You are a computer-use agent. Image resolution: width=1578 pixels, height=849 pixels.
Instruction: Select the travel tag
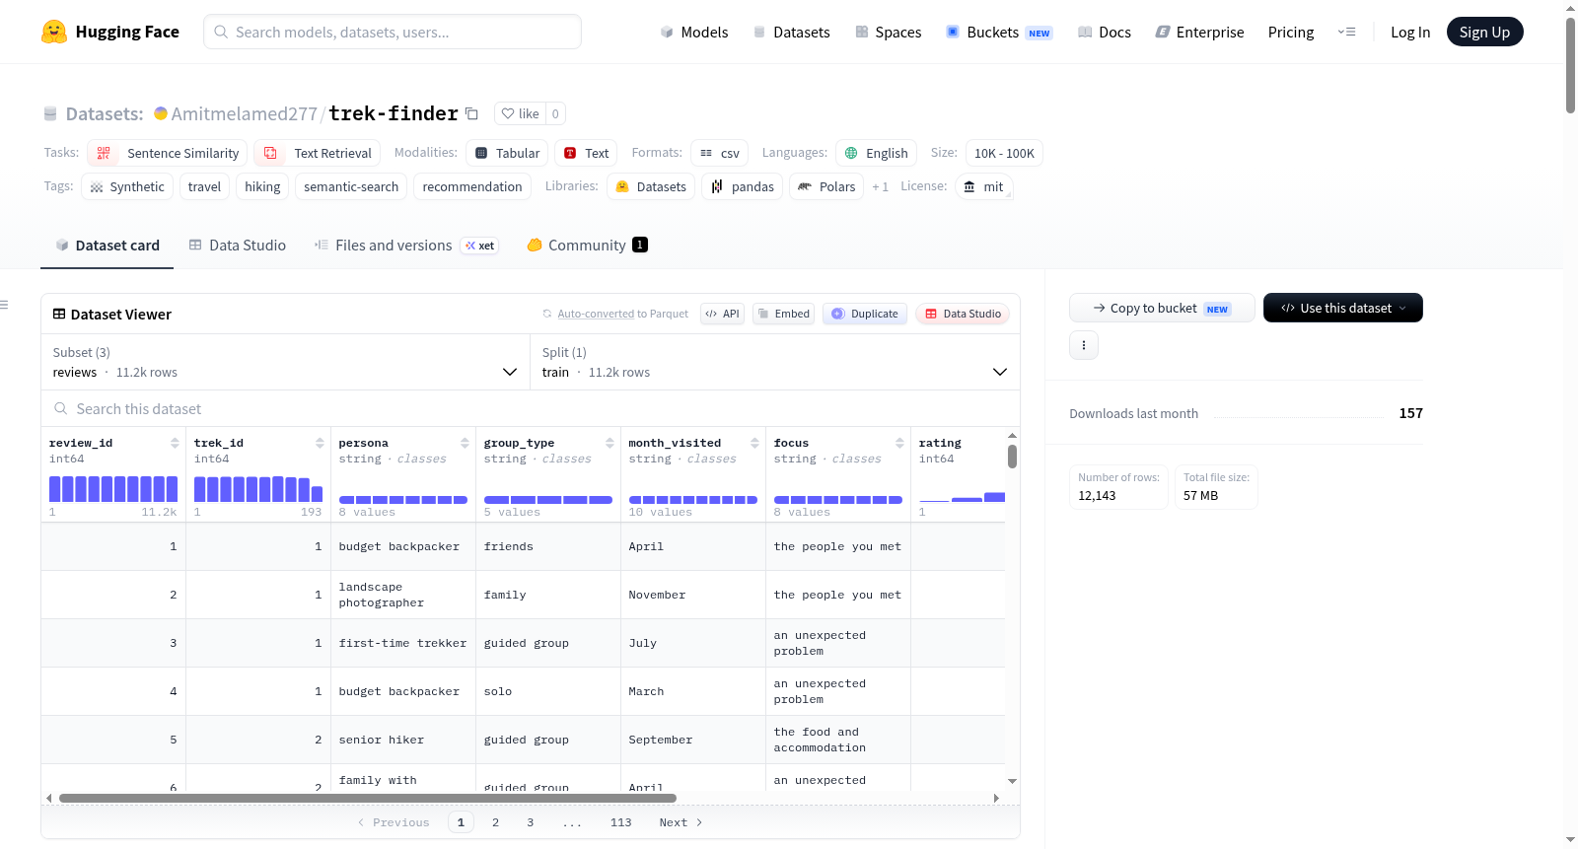point(204,186)
